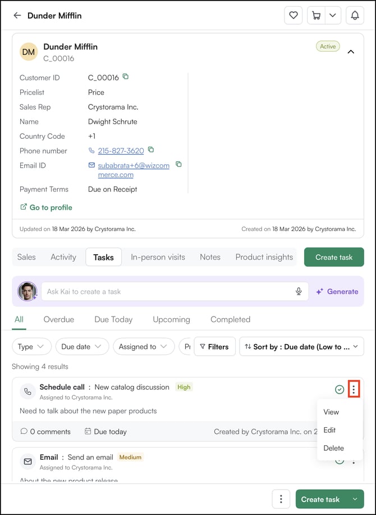Image resolution: width=376 pixels, height=515 pixels.
Task: Click the Generate button
Action: click(x=337, y=291)
